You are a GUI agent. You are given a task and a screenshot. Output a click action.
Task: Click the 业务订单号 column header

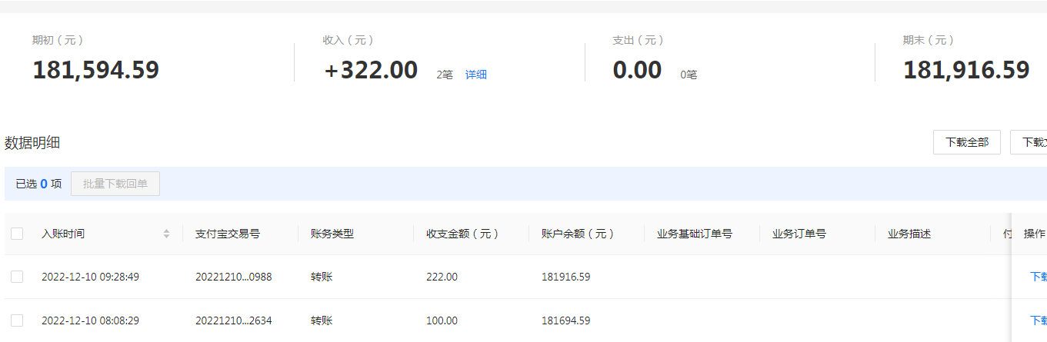(799, 234)
